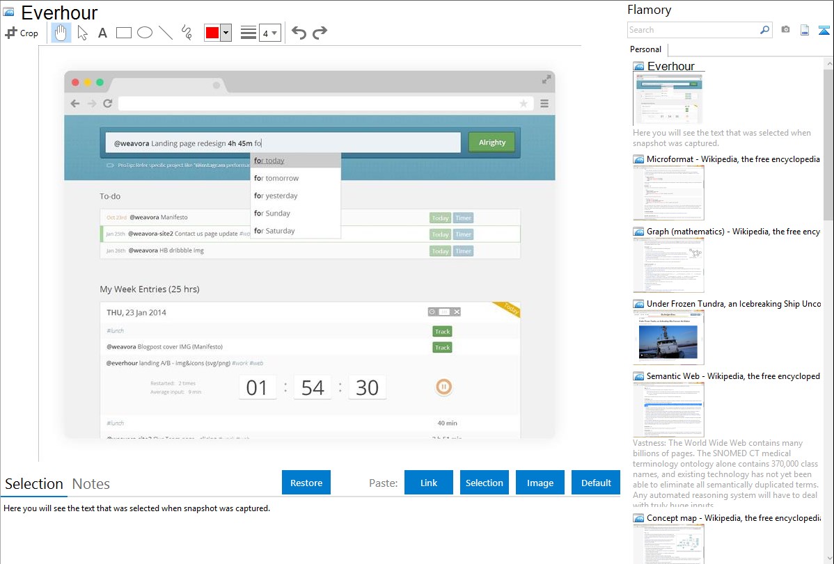Click the Restore button
The width and height of the screenshot is (834, 564).
(306, 483)
